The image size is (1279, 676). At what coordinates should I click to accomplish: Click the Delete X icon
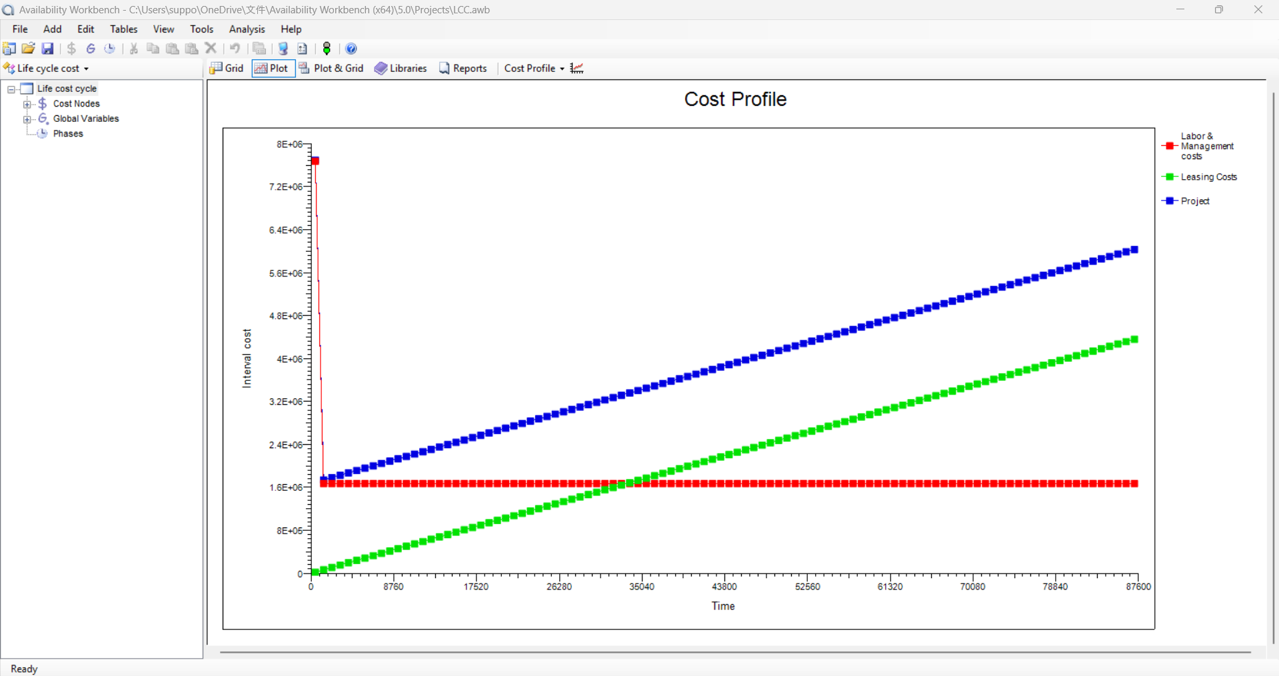click(211, 48)
